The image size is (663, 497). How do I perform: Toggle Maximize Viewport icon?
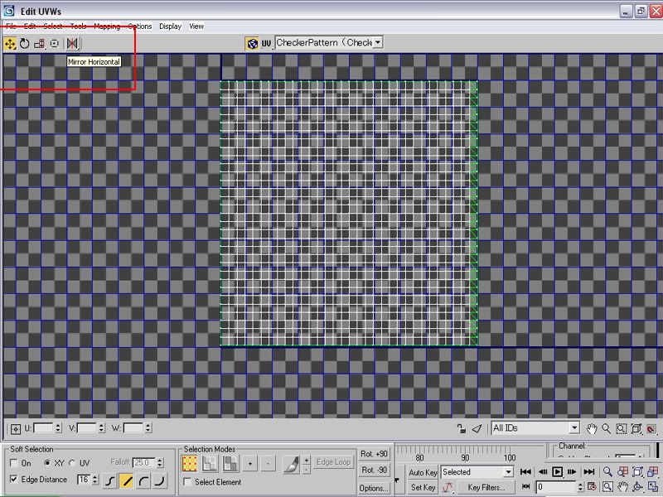[652, 487]
